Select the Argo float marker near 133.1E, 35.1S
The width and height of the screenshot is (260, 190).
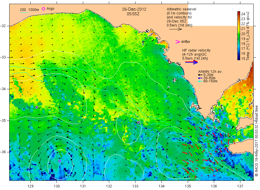point(138,122)
